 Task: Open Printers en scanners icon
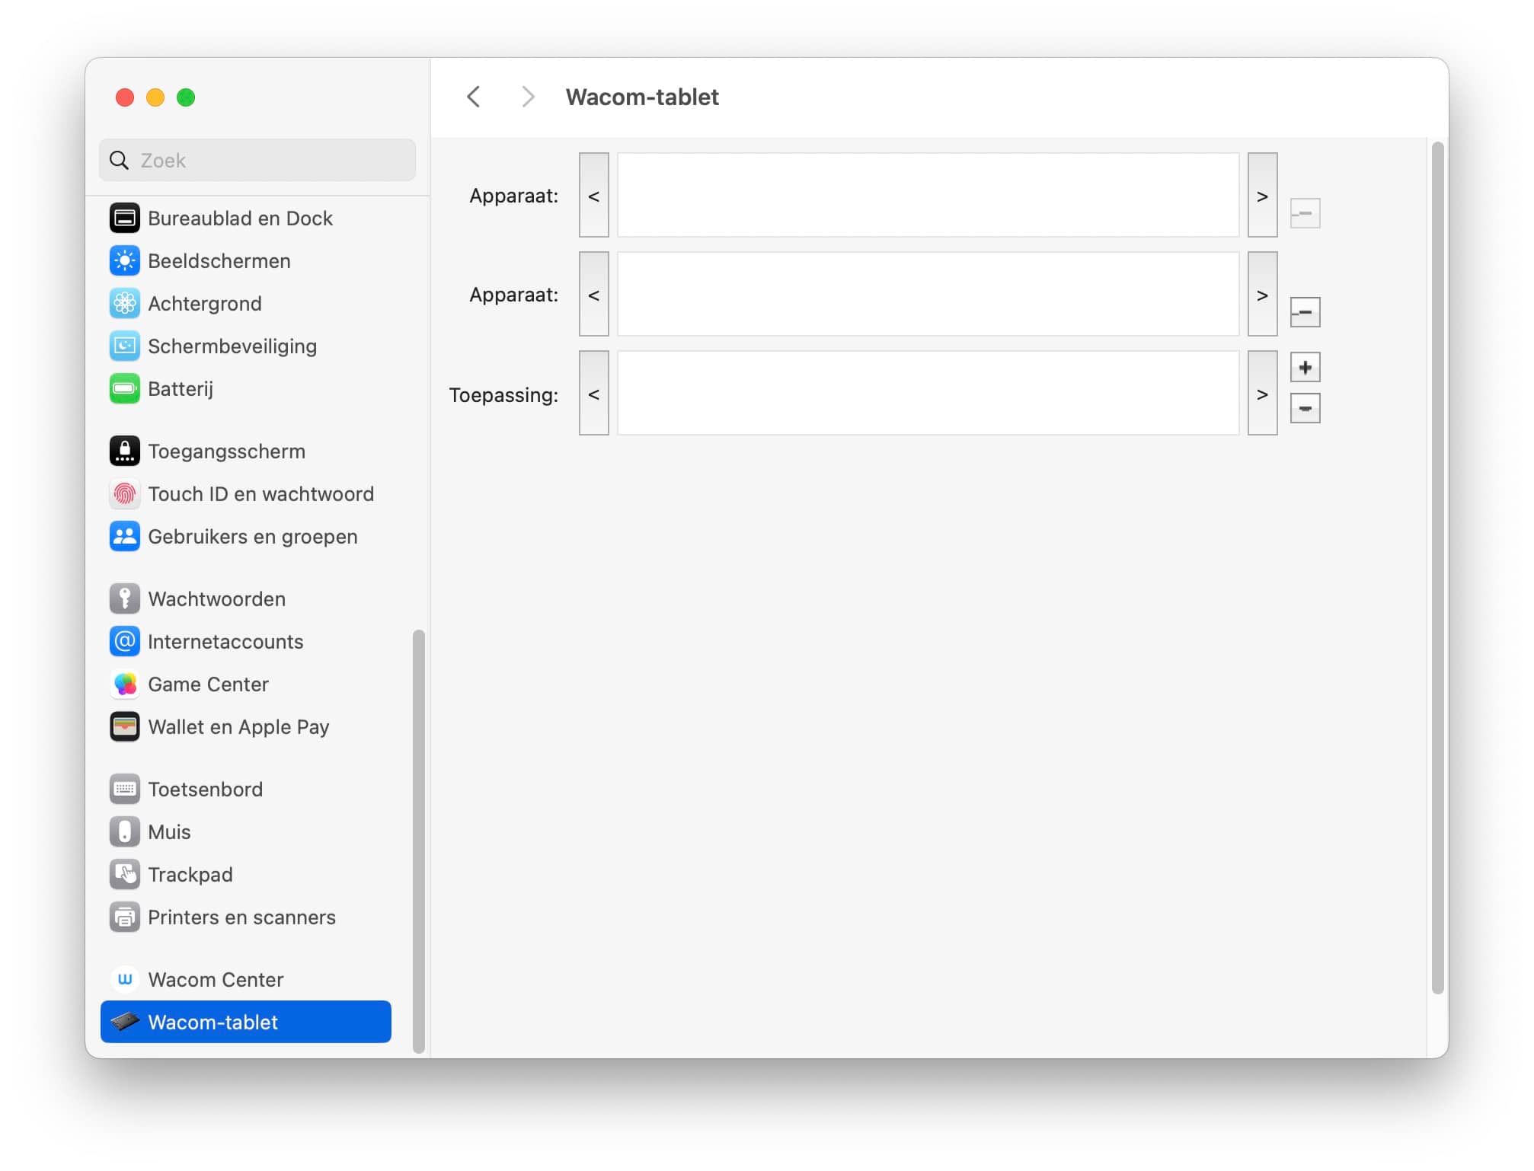click(125, 917)
